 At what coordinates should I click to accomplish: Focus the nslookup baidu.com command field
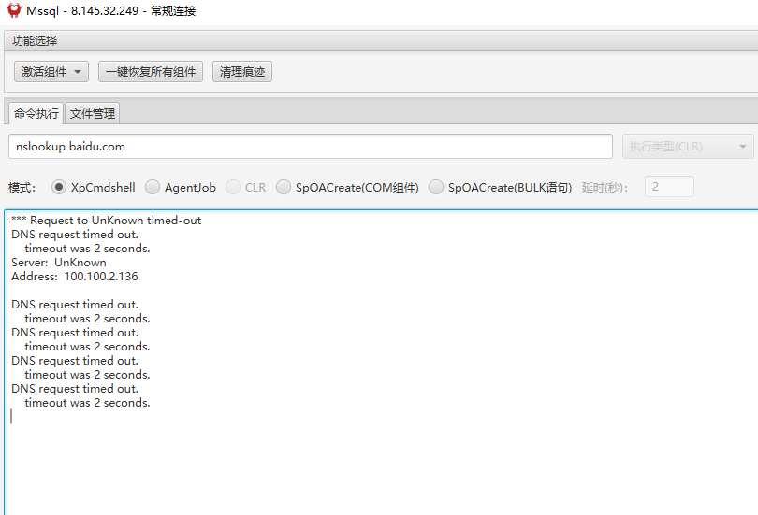[x=309, y=147]
